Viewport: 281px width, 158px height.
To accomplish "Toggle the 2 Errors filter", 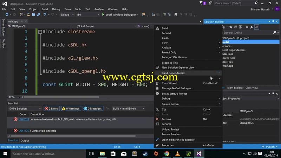I will 52,108.
